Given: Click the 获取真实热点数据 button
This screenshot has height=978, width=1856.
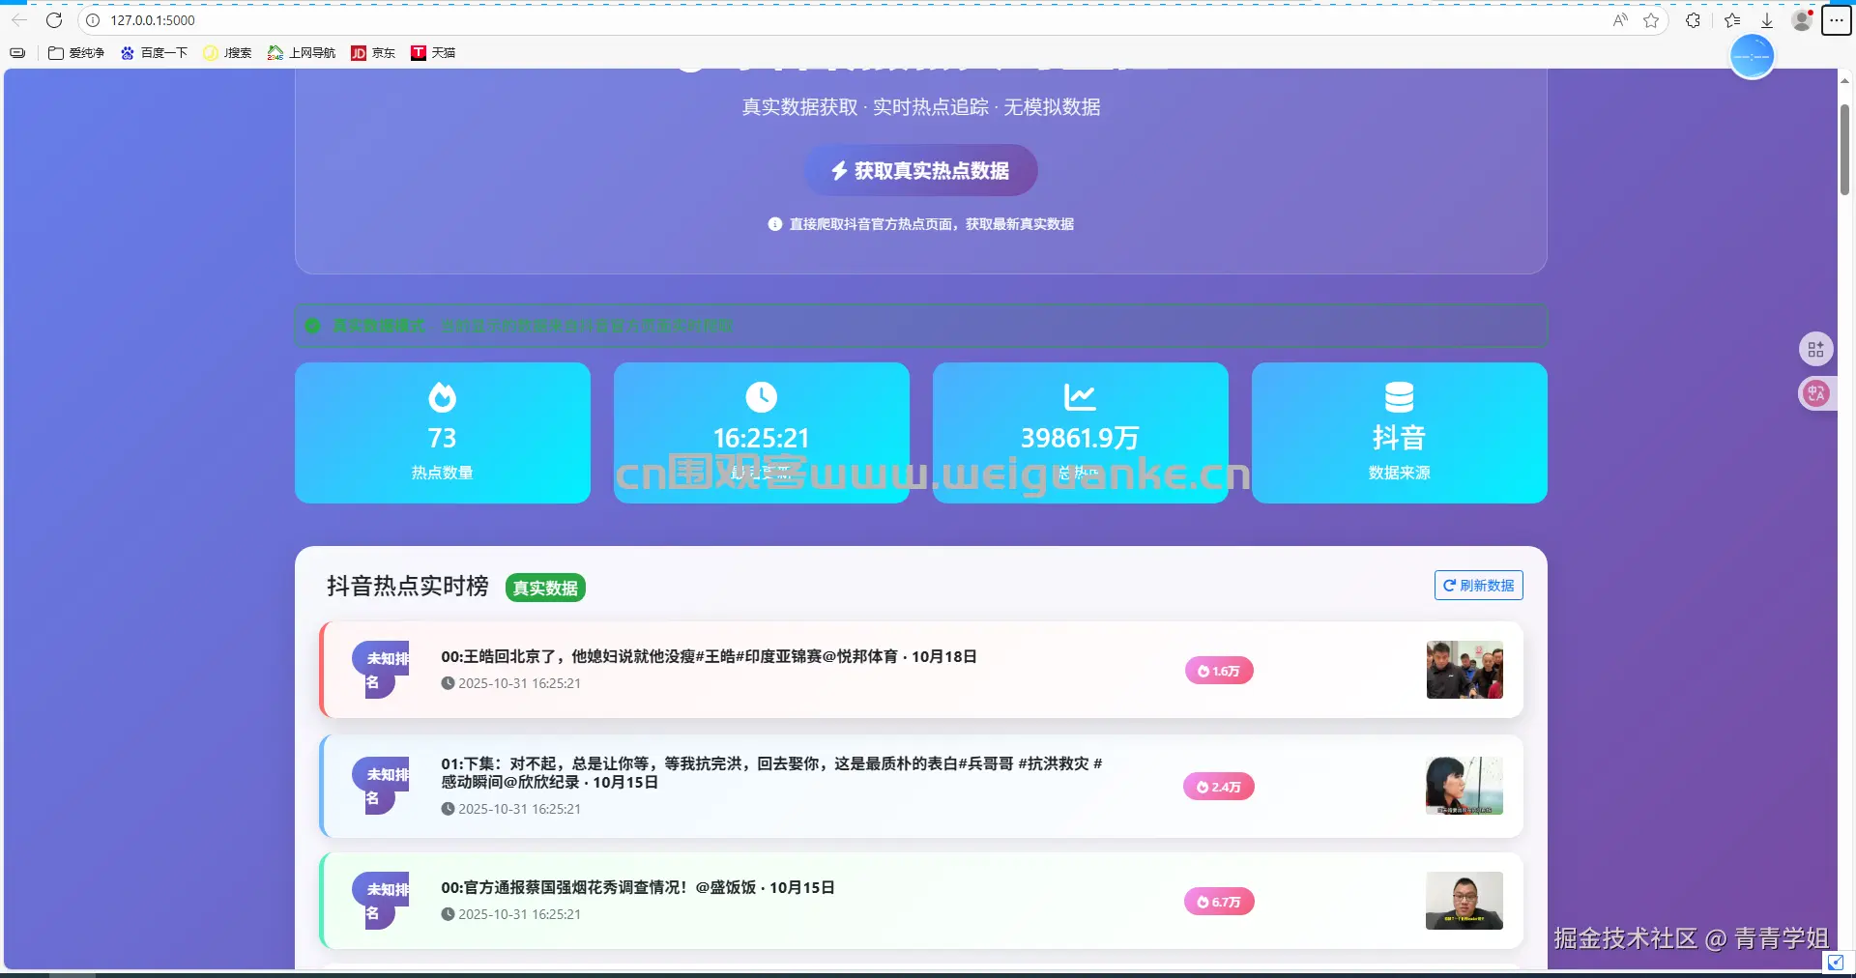Looking at the screenshot, I should point(919,170).
